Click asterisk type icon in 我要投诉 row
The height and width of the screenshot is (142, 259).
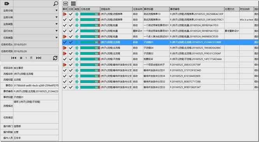pos(77,59)
